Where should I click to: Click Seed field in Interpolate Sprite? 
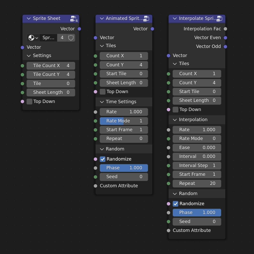click(x=197, y=222)
